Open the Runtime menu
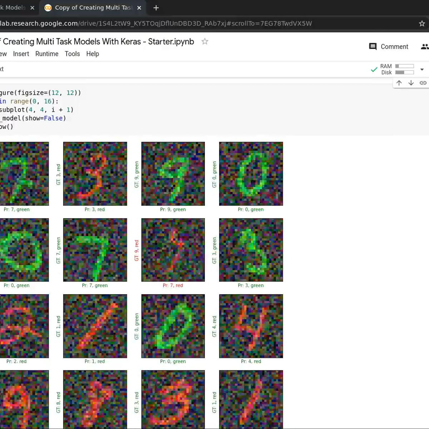 click(x=47, y=54)
